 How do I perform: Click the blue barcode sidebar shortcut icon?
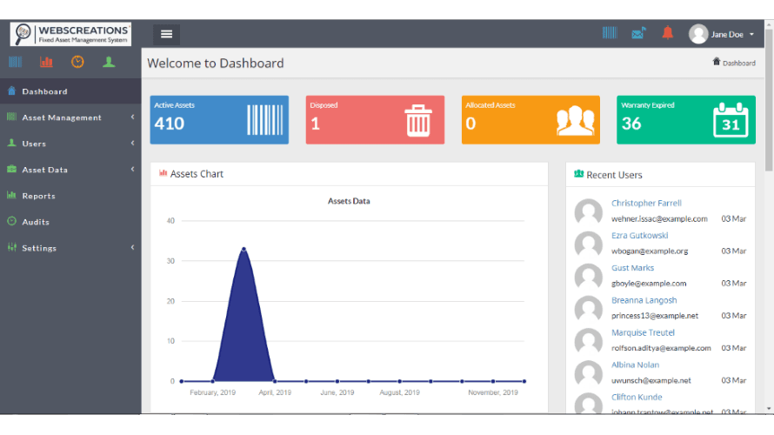tap(16, 62)
